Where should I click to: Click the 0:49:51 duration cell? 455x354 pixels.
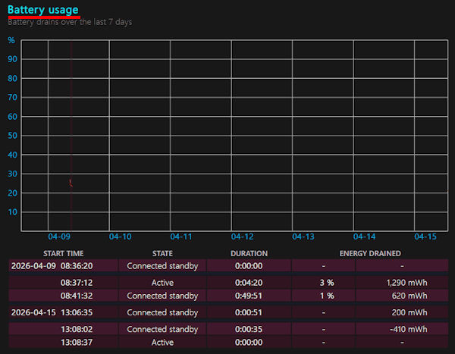[x=249, y=295]
